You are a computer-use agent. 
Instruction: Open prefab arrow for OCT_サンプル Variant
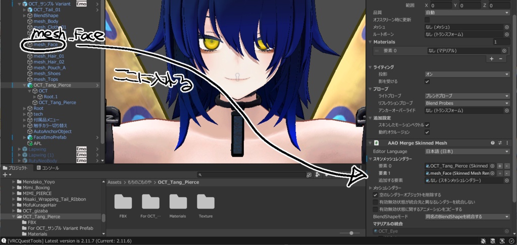click(x=97, y=4)
